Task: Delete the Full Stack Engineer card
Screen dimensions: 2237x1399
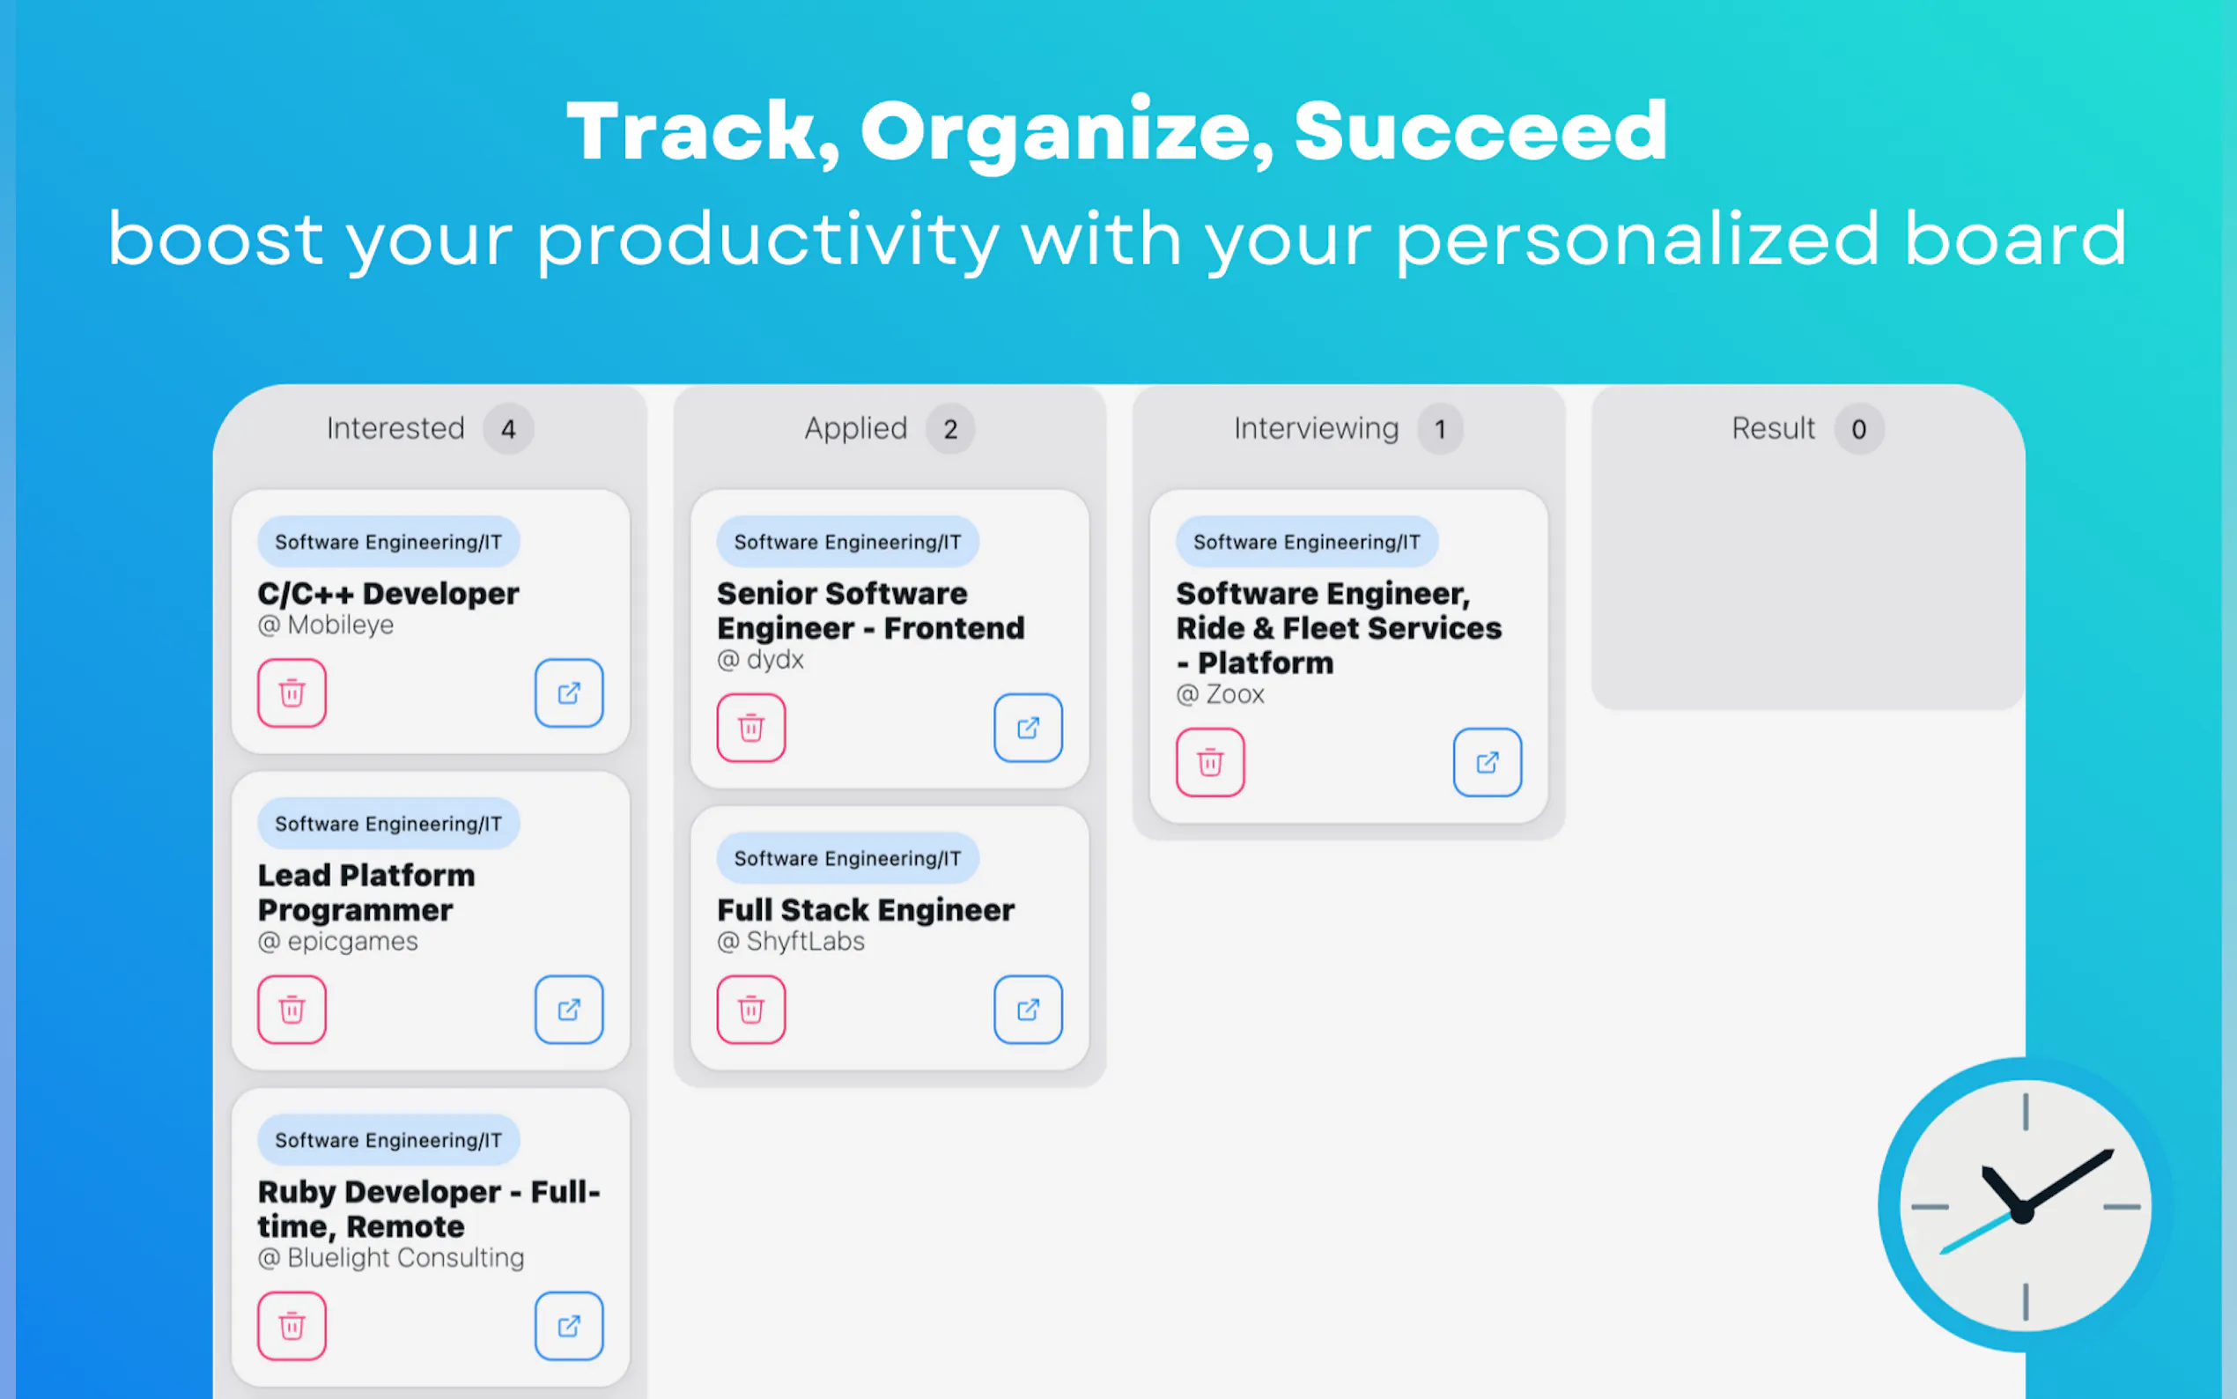Action: [x=751, y=1010]
